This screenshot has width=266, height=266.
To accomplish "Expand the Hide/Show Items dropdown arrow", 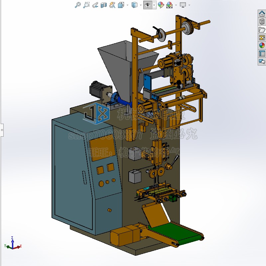I will pos(154,5).
